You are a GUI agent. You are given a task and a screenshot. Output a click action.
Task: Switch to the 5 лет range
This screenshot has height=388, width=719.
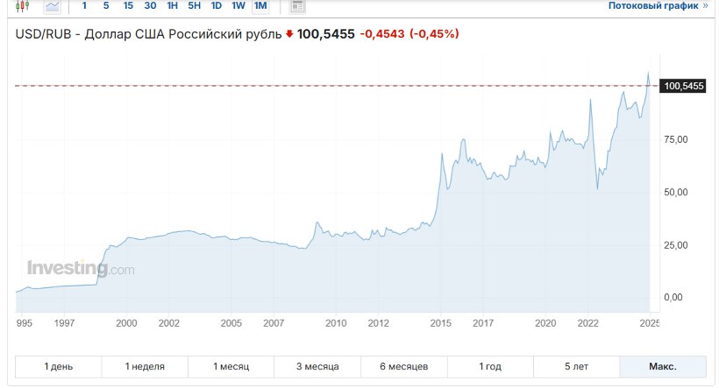pos(576,366)
